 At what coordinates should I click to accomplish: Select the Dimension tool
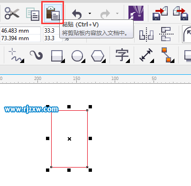pos(146,55)
